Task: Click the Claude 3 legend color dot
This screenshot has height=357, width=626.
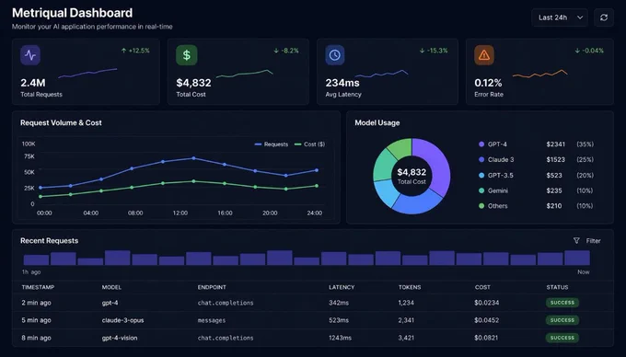Action: click(481, 159)
